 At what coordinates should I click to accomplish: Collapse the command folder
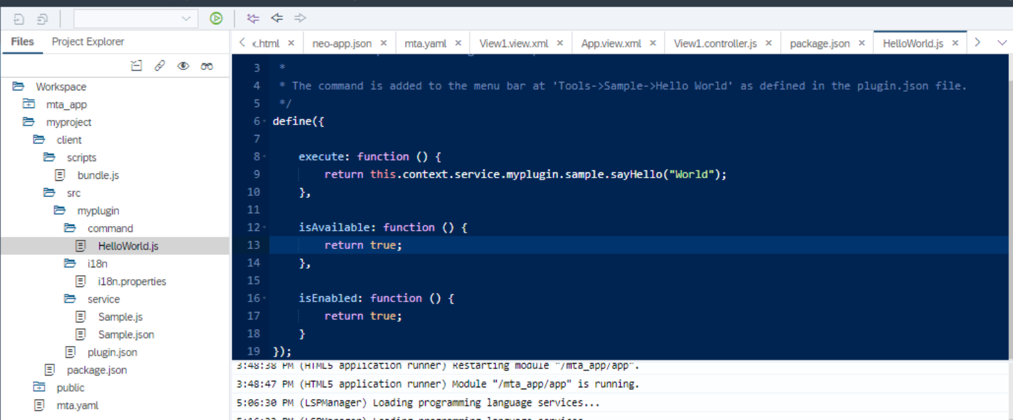(x=71, y=228)
